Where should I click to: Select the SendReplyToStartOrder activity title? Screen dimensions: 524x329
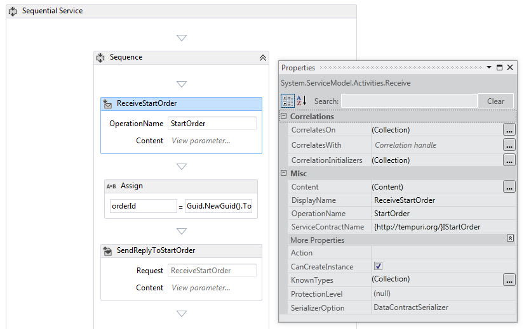[156, 250]
